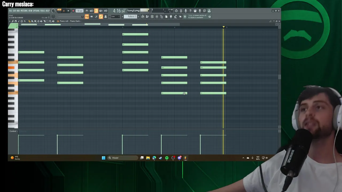Toggle the metronome button
This screenshot has width=342, height=192.
(x=87, y=11)
